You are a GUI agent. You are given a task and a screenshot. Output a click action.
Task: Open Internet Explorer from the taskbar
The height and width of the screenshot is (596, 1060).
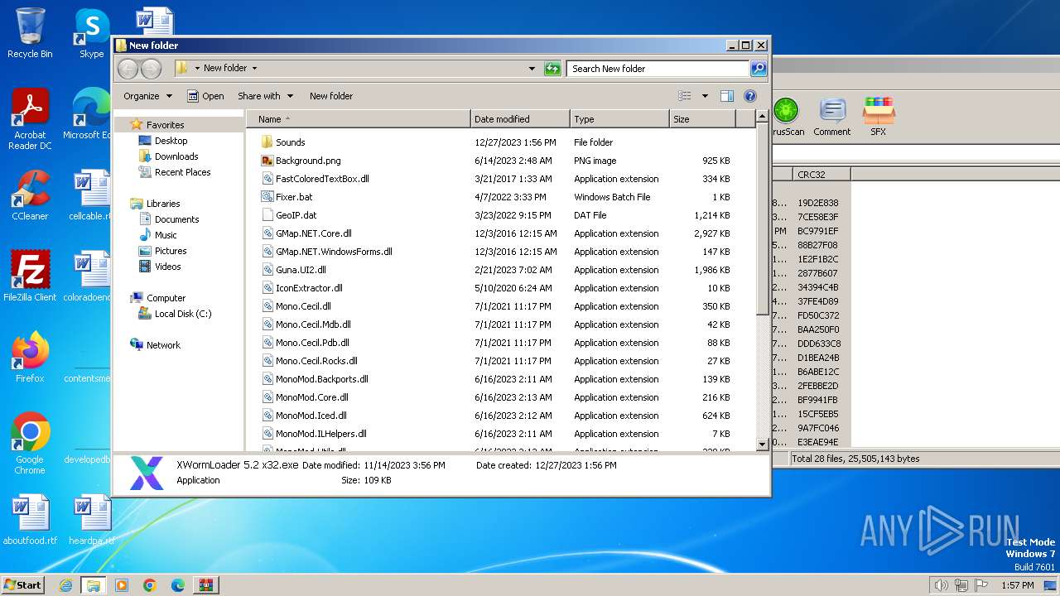click(65, 585)
